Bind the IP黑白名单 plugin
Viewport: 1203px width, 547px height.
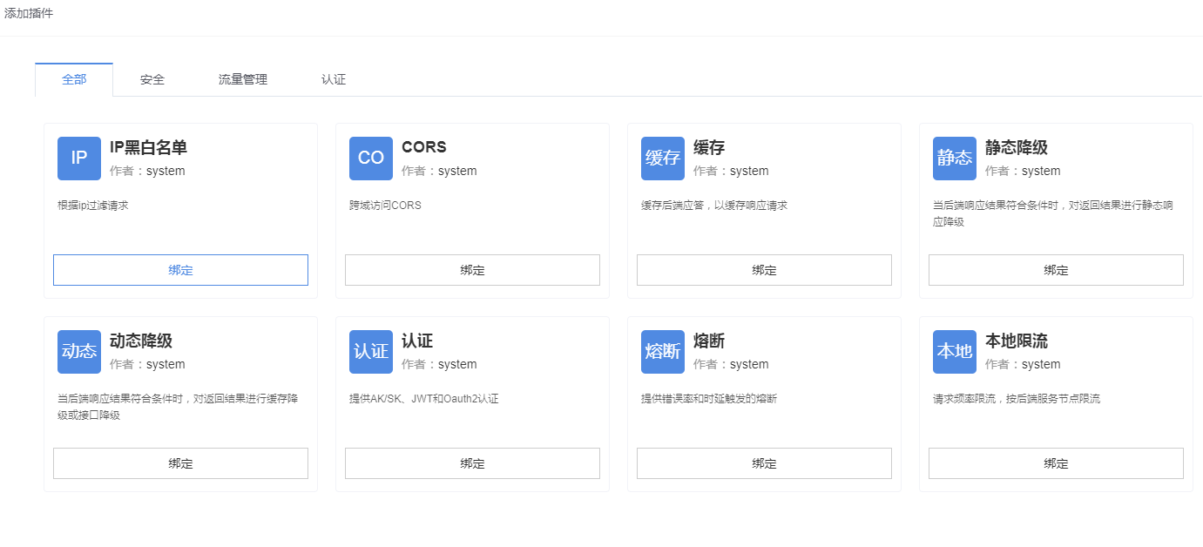tap(180, 270)
